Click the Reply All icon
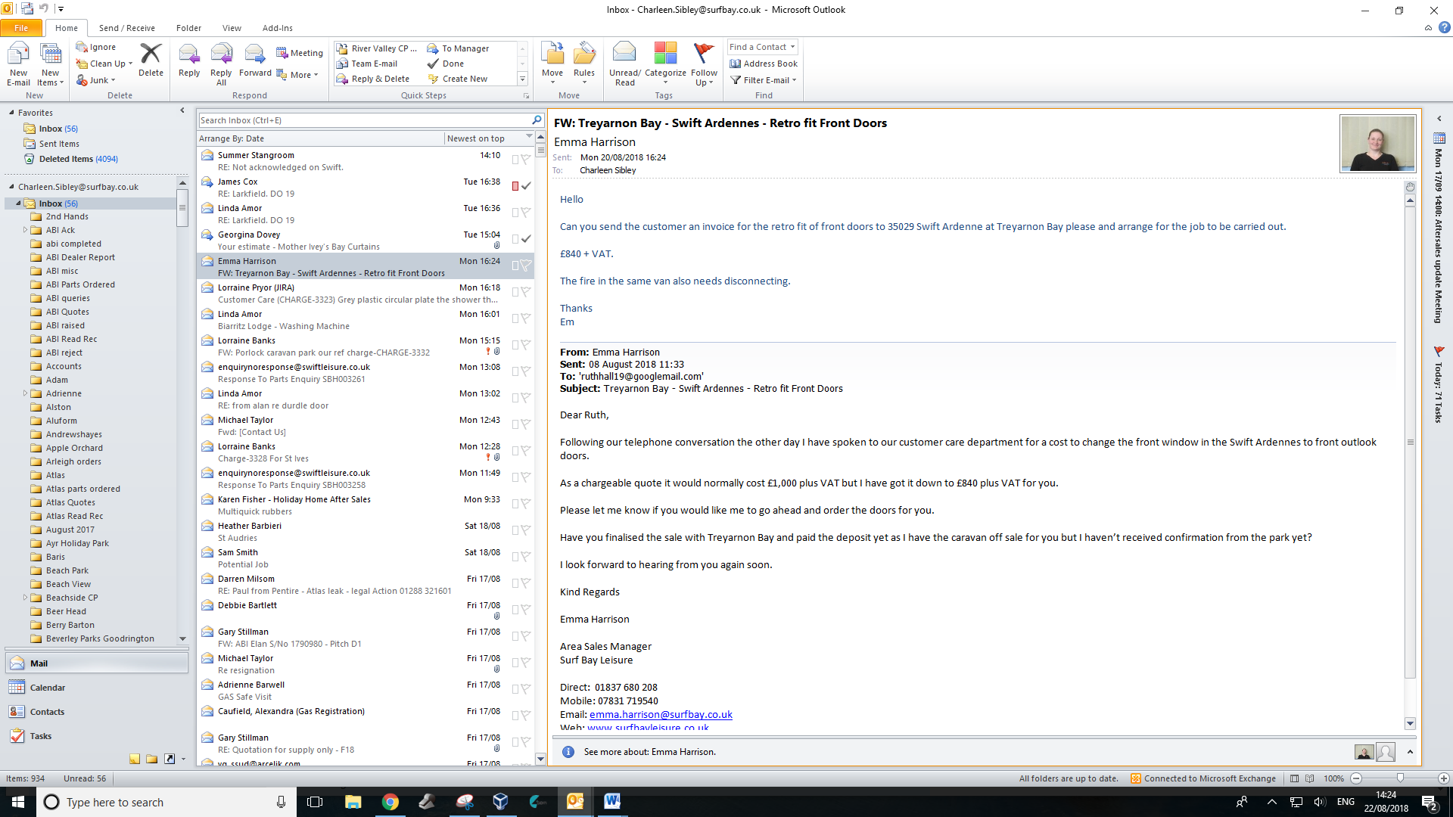This screenshot has width=1453, height=817. pos(221,54)
